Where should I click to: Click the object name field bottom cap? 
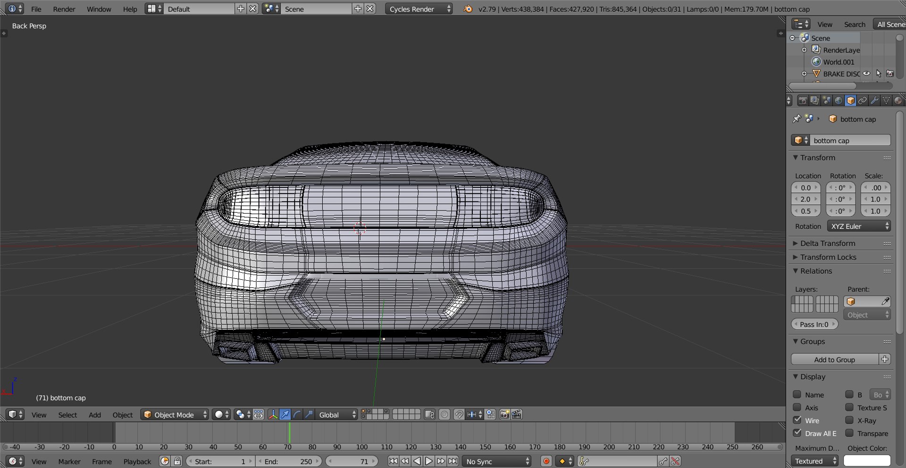pos(850,141)
